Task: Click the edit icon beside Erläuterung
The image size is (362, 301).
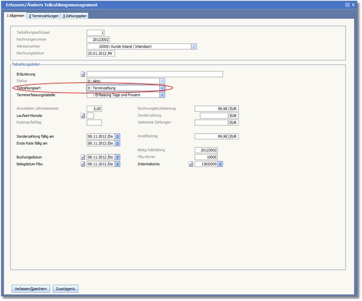Action: (x=83, y=74)
